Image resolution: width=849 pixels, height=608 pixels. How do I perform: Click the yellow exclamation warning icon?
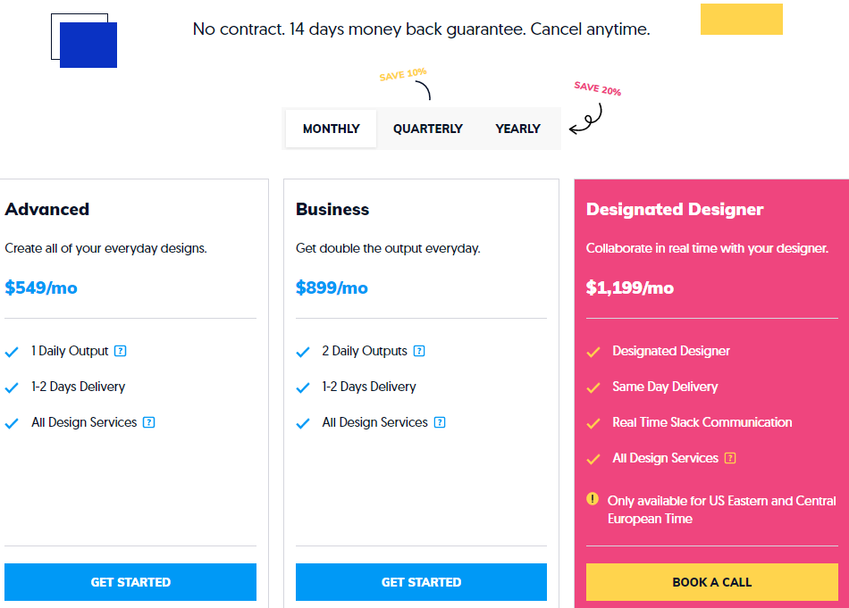[x=593, y=499]
